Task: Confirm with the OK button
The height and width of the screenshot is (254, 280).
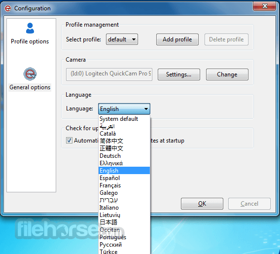Action: click(x=202, y=204)
